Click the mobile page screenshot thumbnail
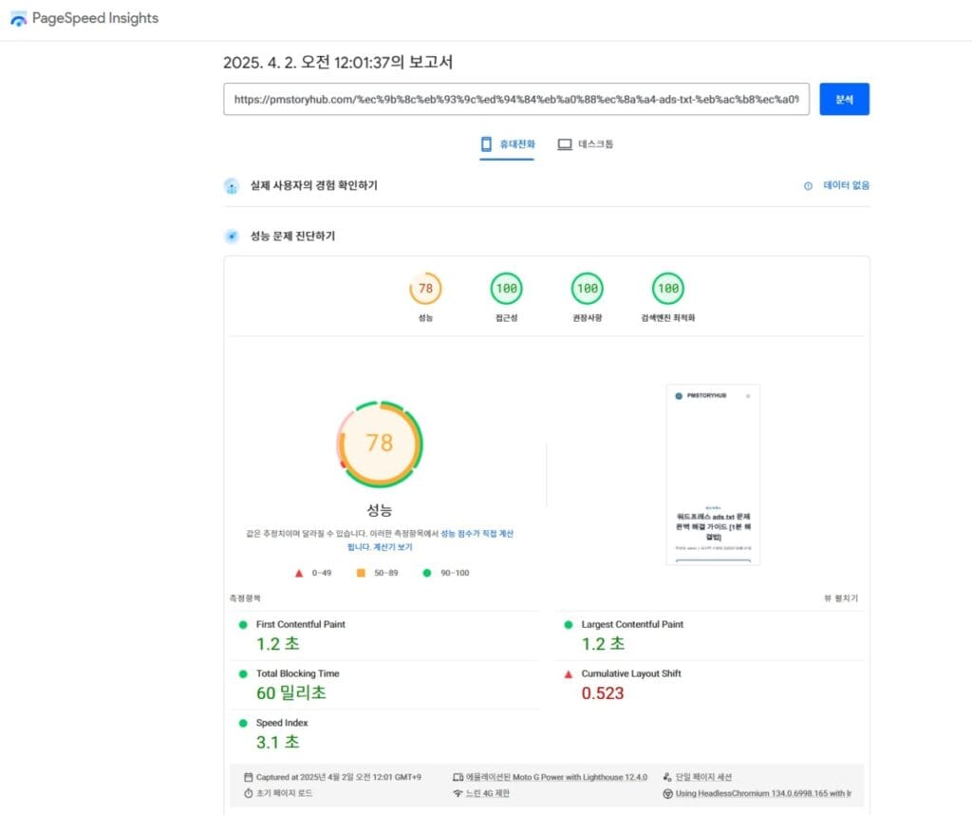 (x=713, y=474)
